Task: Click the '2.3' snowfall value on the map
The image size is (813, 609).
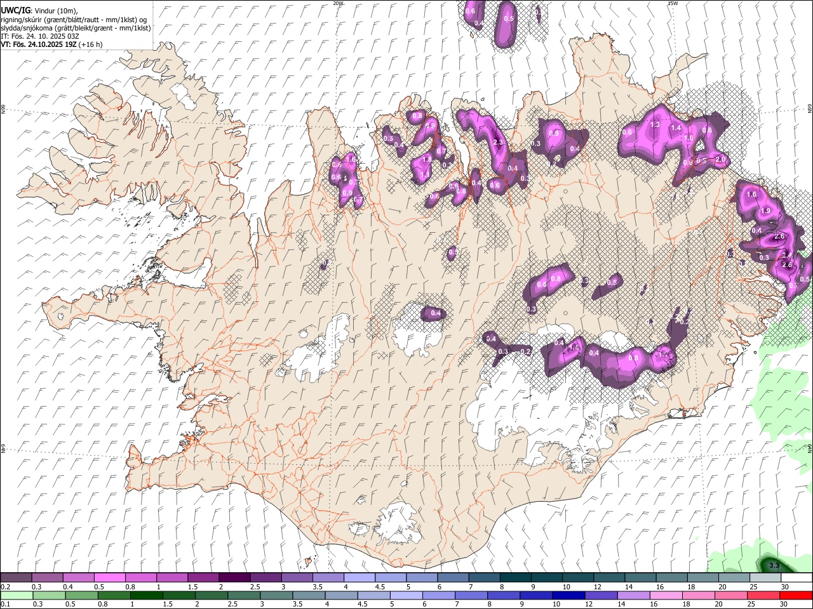Action: [x=498, y=142]
